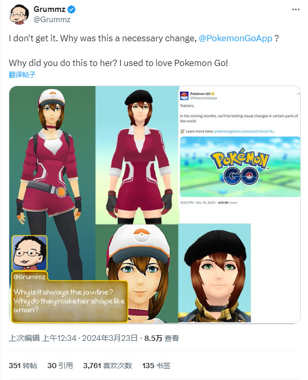The height and width of the screenshot is (380, 308).
Task: Click Grummz's profile avatar
Action: click(18, 14)
